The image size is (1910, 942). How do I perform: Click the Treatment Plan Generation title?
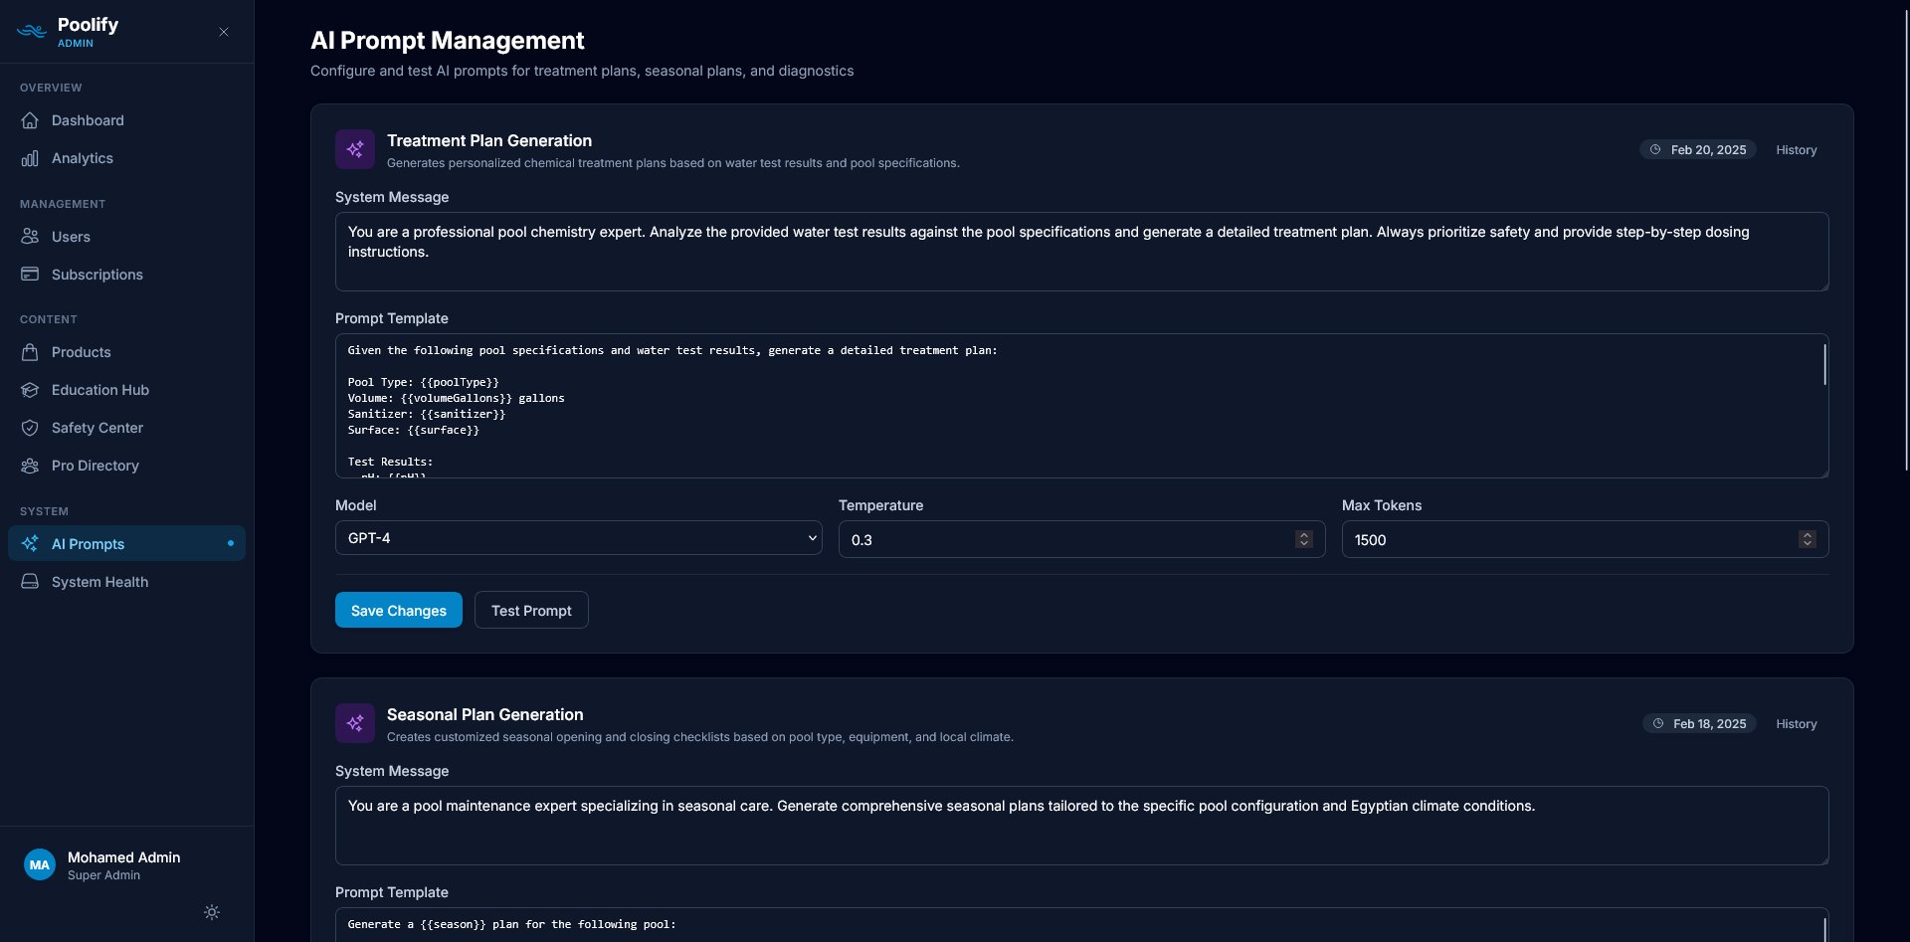[x=489, y=140]
